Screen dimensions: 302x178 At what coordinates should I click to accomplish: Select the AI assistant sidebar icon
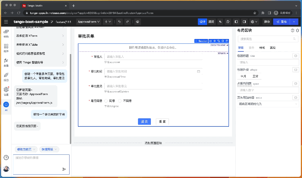pos(6,106)
